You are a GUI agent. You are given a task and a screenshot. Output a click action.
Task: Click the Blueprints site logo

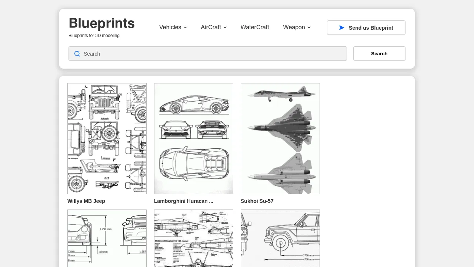[x=101, y=23]
